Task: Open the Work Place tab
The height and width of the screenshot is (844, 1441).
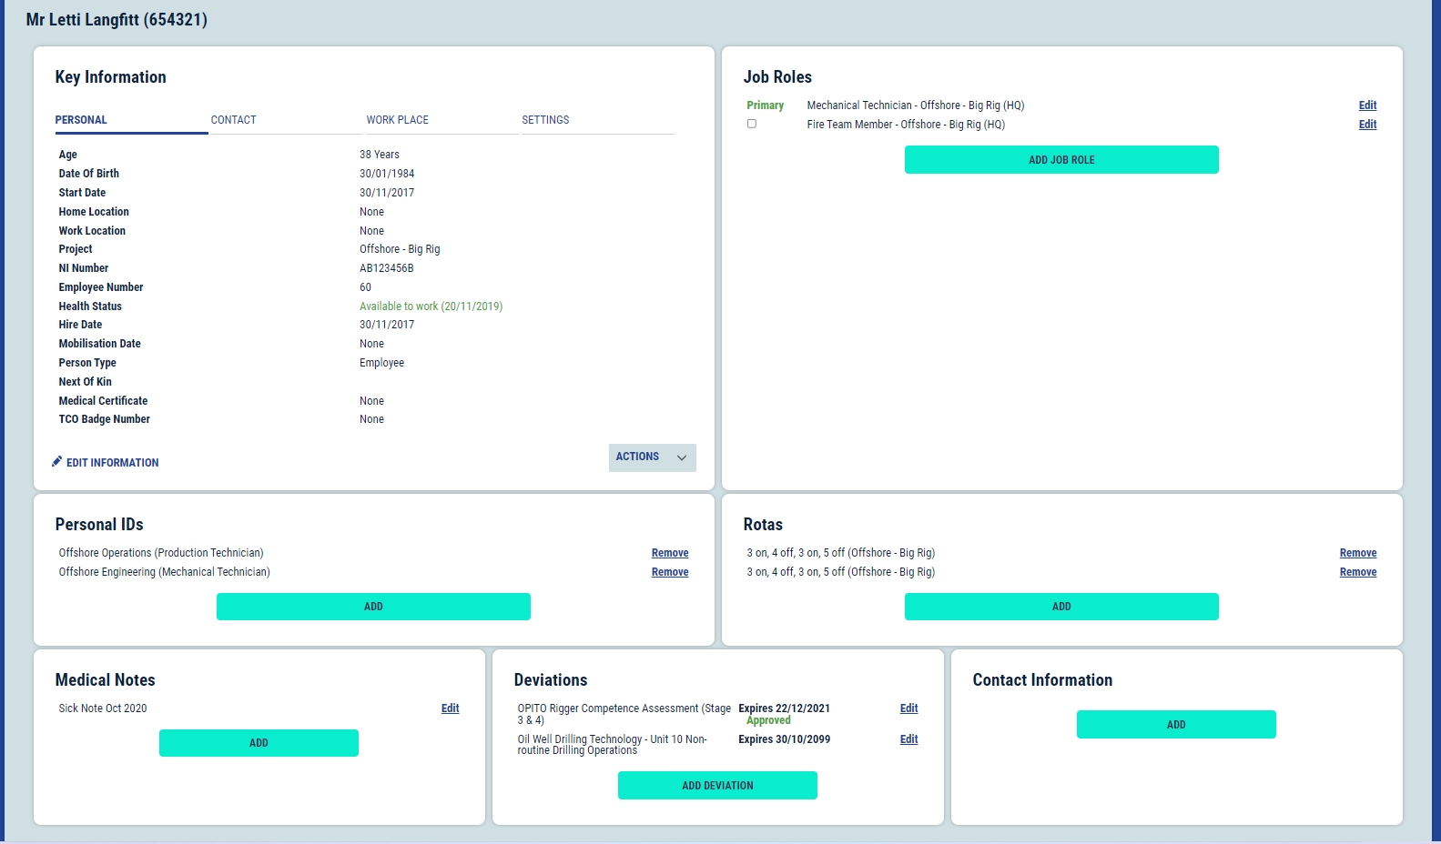Action: pos(397,120)
